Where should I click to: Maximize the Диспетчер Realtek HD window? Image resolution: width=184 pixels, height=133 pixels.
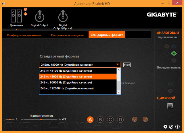click(x=169, y=3)
